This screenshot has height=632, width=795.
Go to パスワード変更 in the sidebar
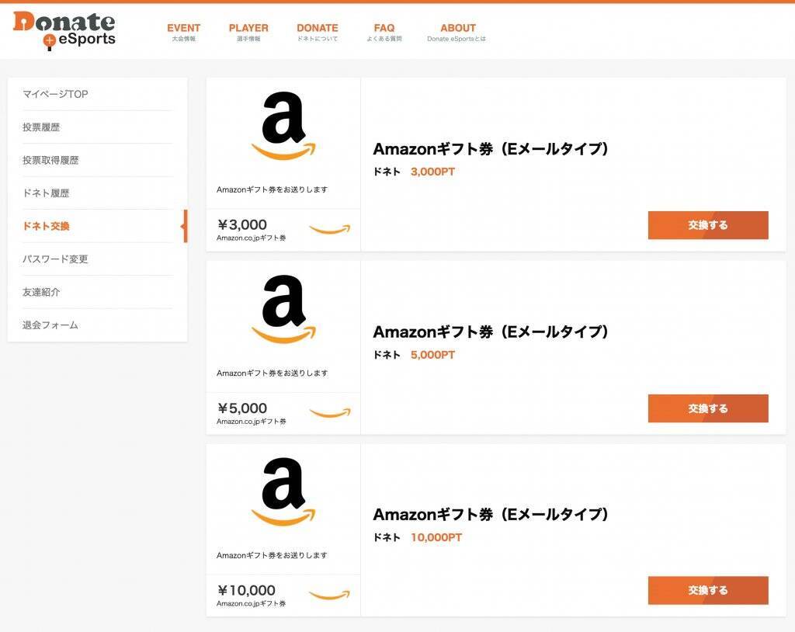point(55,259)
